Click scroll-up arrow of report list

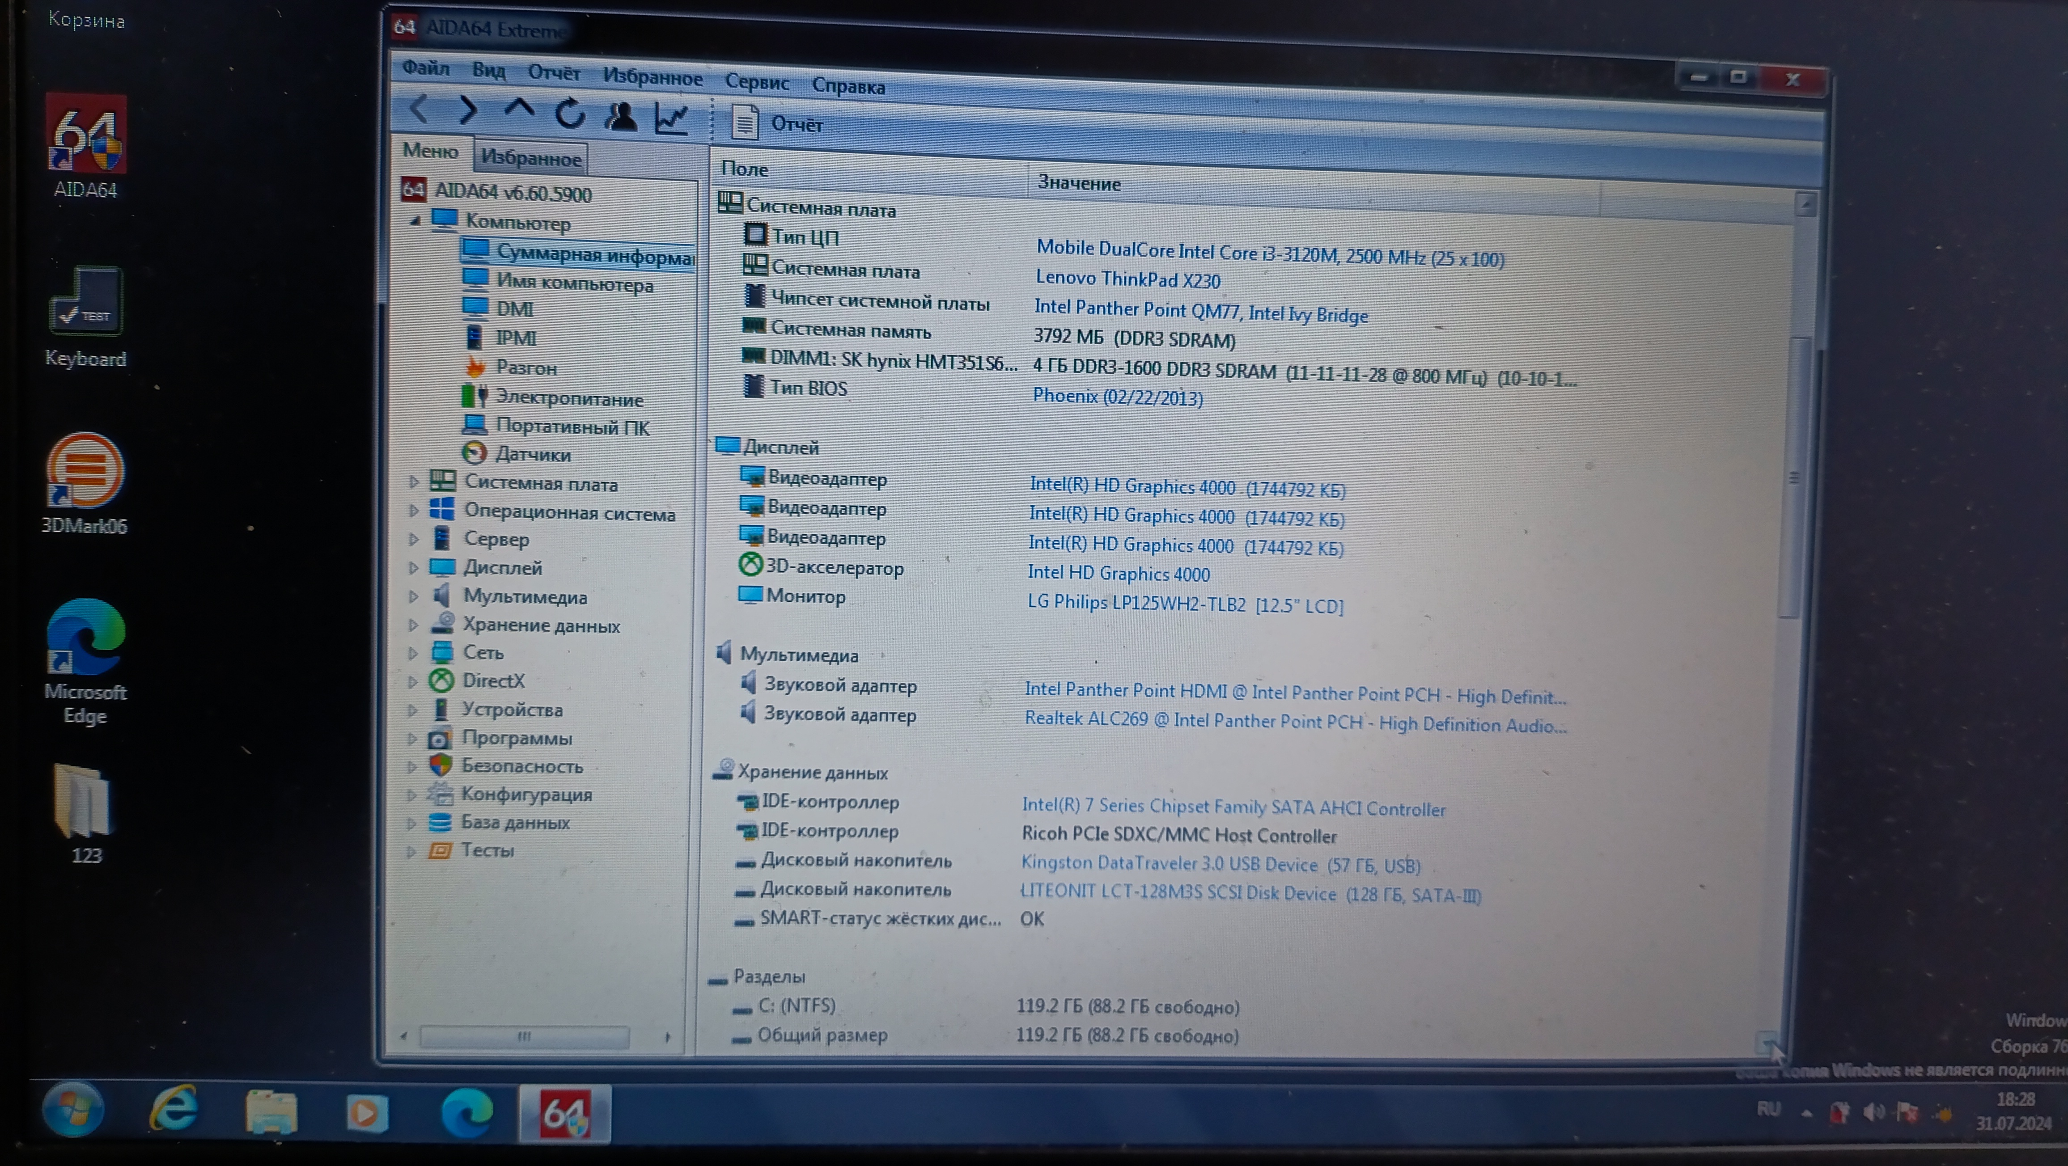pos(1805,205)
